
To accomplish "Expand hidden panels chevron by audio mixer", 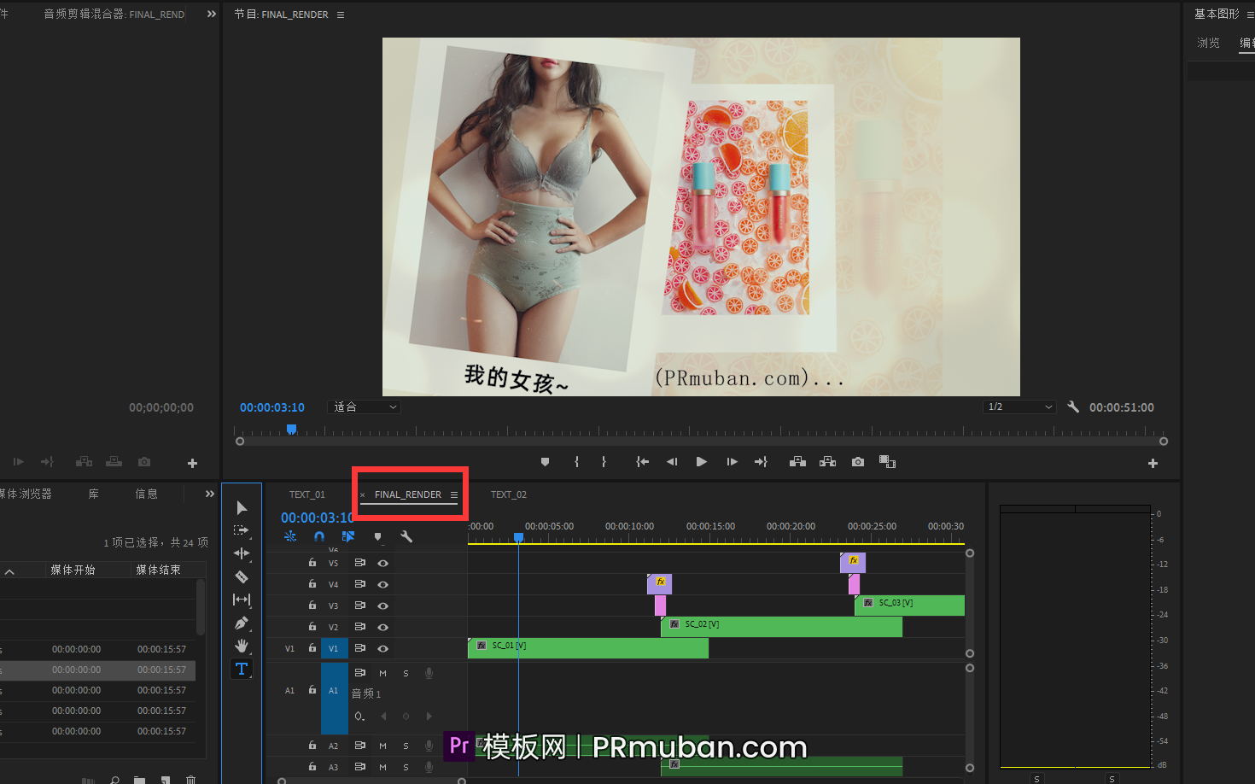I will pyautogui.click(x=212, y=14).
